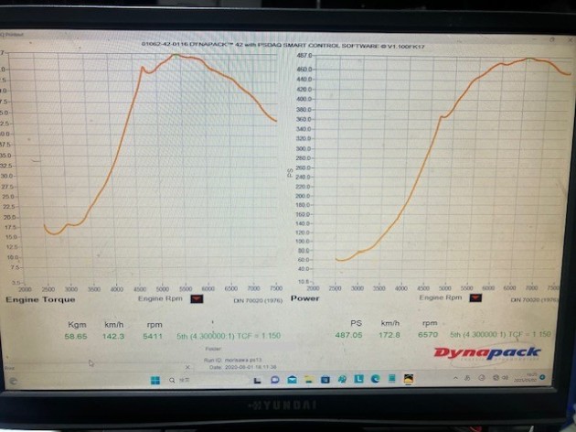This screenshot has width=576, height=432.
Task: Open the Chat app on taskbar
Action: [x=275, y=380]
